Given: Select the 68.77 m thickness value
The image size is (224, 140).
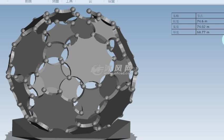Looking at the screenshot, I should tap(210, 32).
